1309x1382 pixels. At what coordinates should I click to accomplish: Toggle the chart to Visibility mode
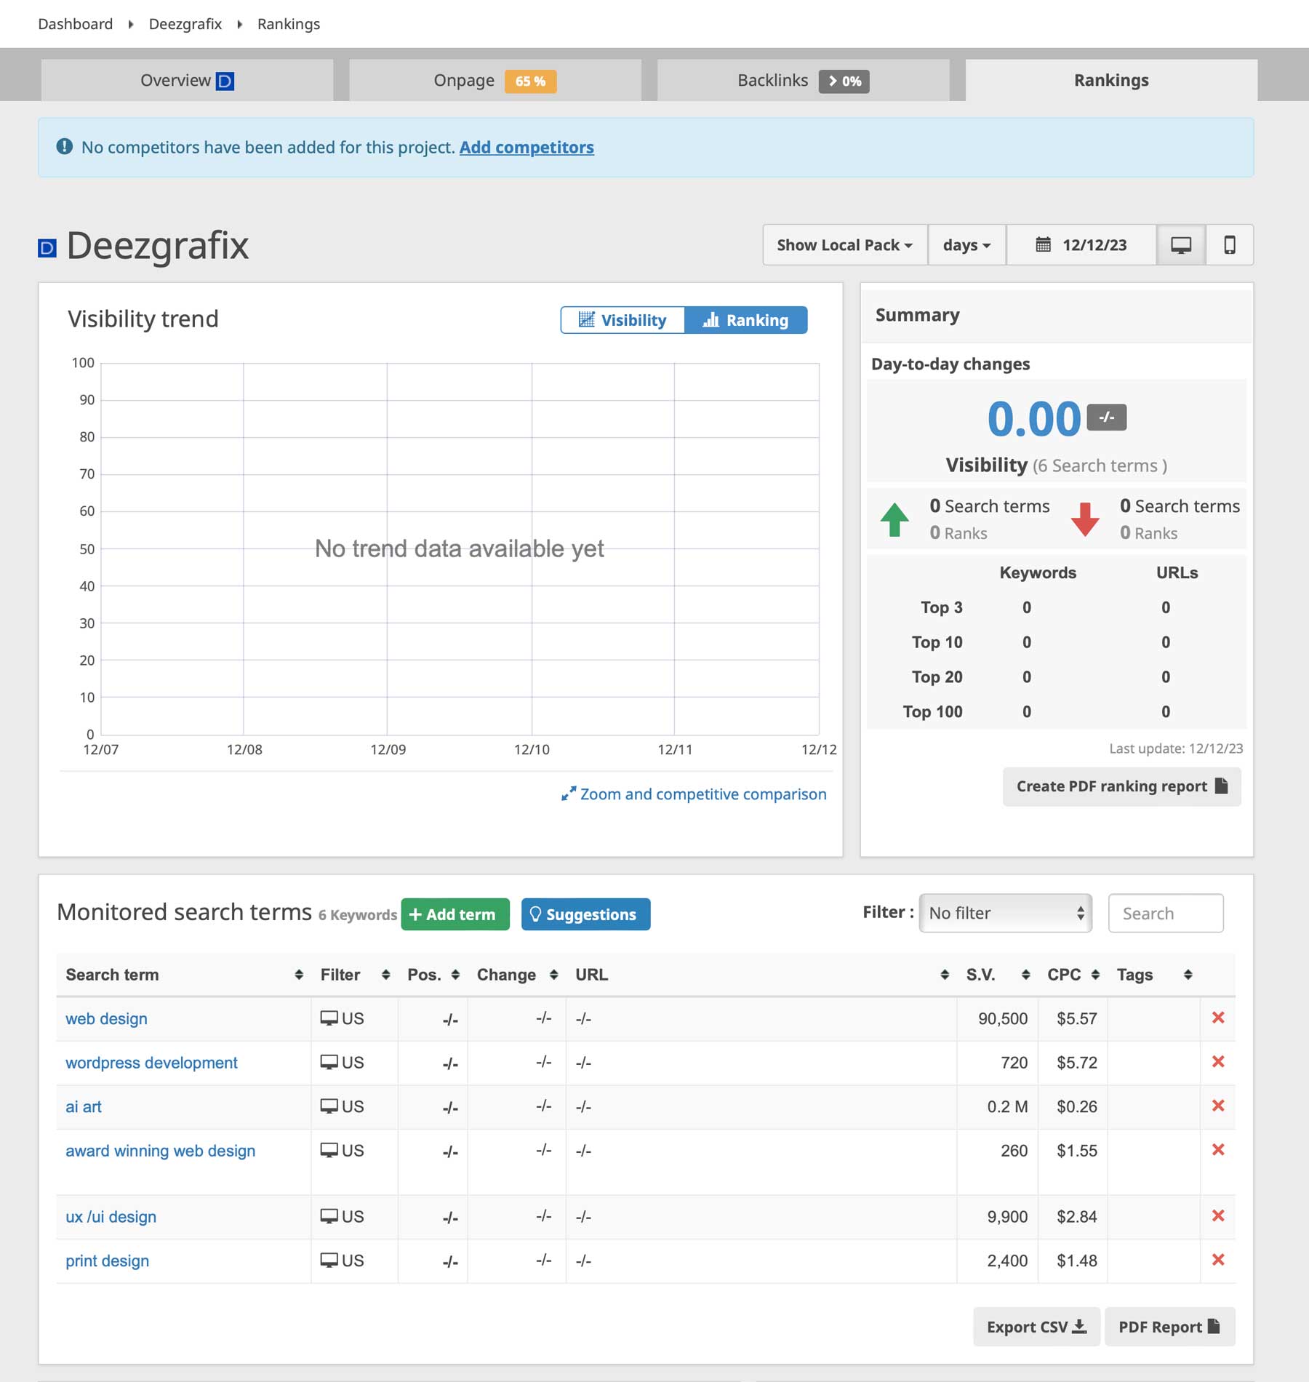[x=623, y=319]
